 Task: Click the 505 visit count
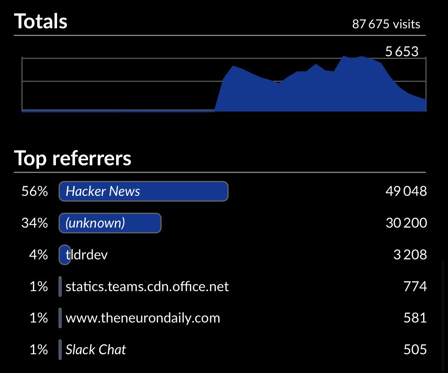415,349
